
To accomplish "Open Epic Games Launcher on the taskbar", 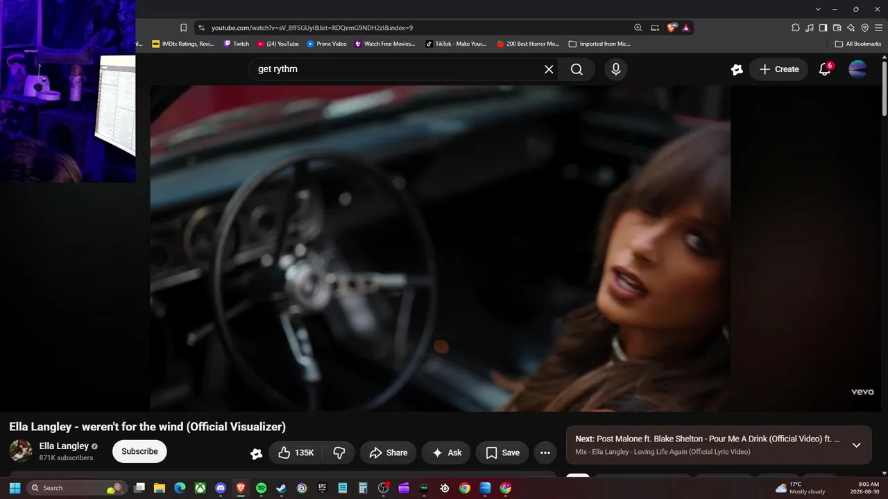I will (322, 488).
